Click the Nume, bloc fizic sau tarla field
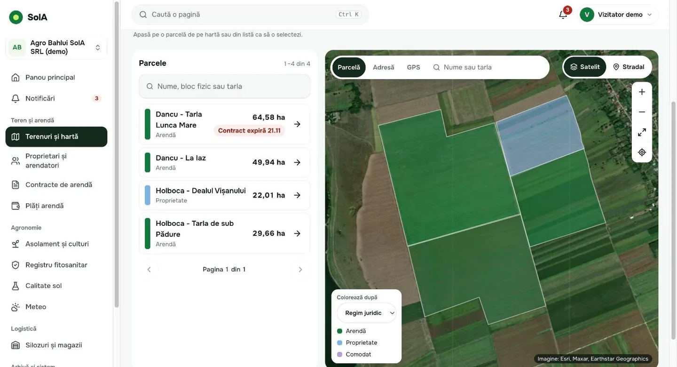The width and height of the screenshot is (677, 367). click(225, 87)
